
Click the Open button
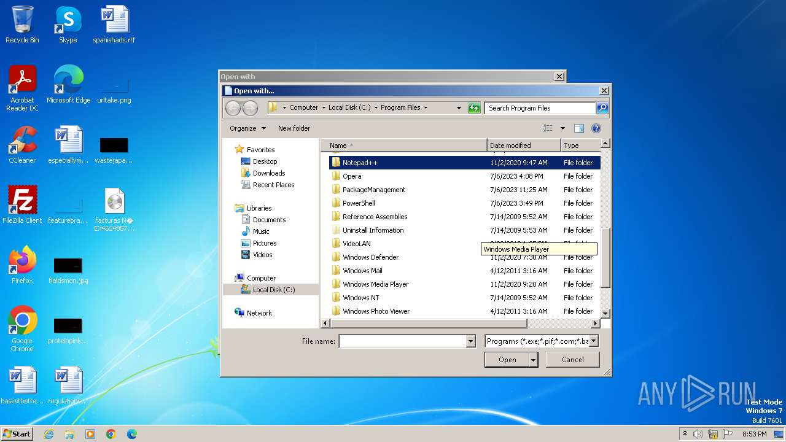[x=507, y=360]
